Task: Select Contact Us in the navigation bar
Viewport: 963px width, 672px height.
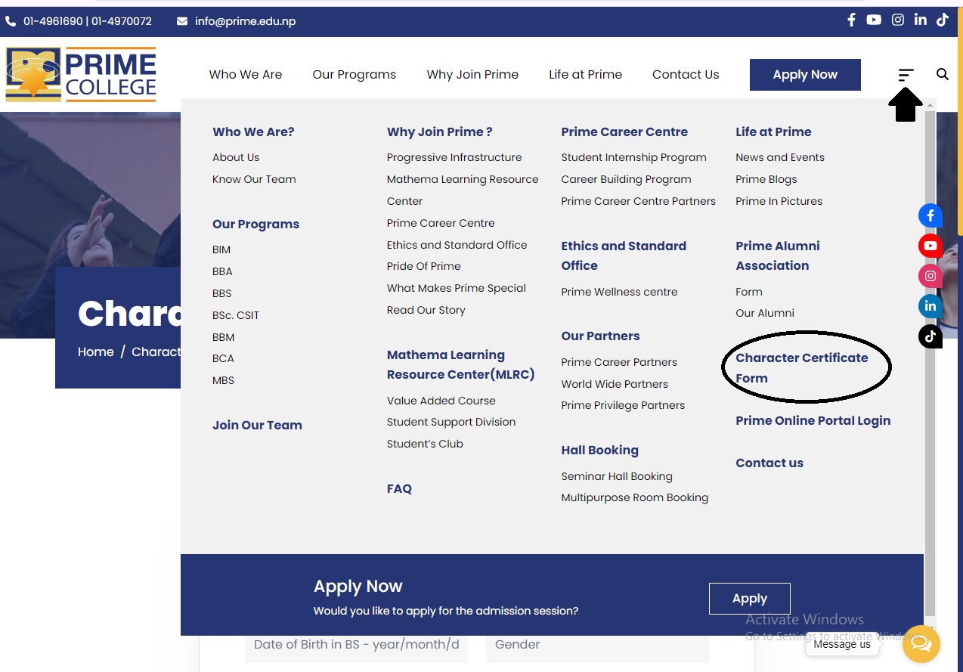Action: point(686,74)
